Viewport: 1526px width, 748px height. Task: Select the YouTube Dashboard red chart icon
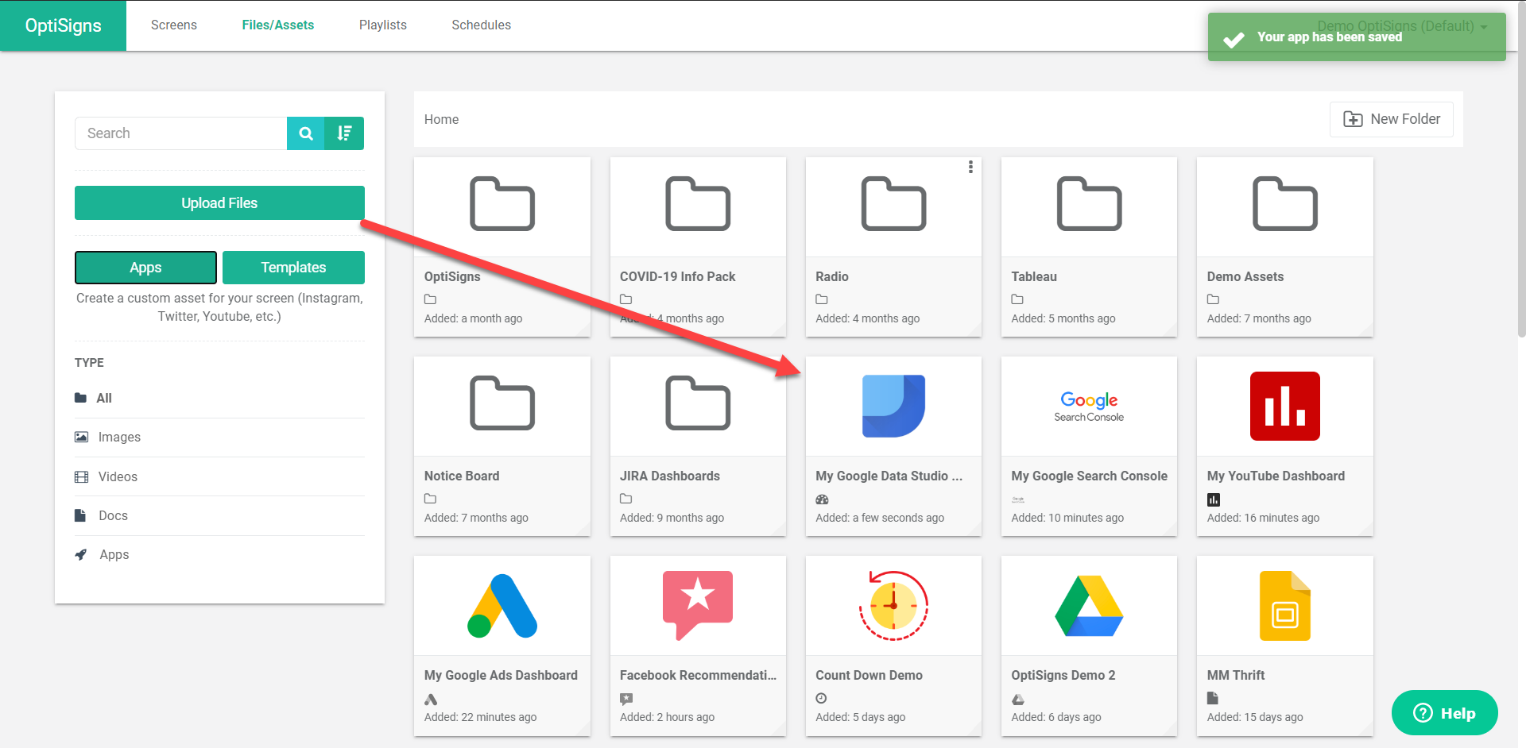[1285, 406]
